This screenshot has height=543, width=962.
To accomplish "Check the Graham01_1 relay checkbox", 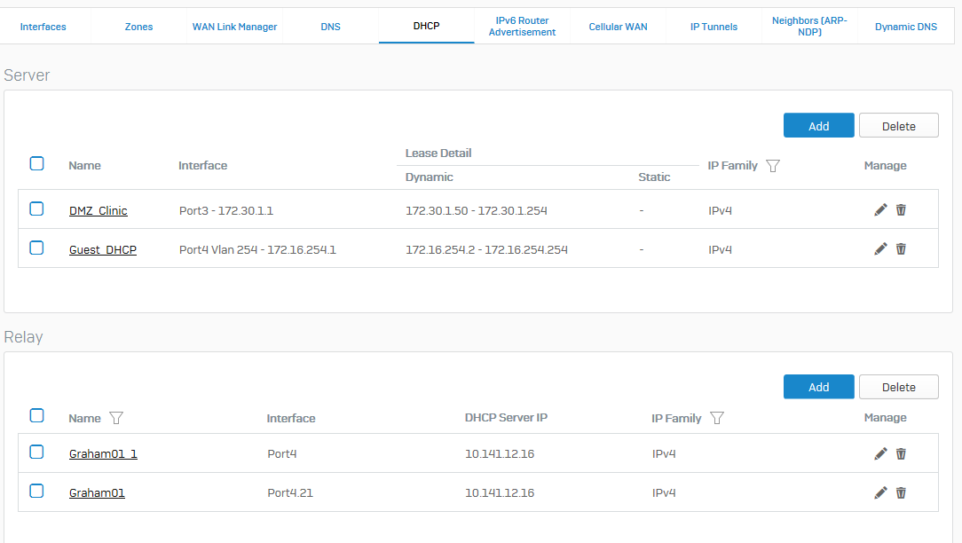I will click(36, 452).
